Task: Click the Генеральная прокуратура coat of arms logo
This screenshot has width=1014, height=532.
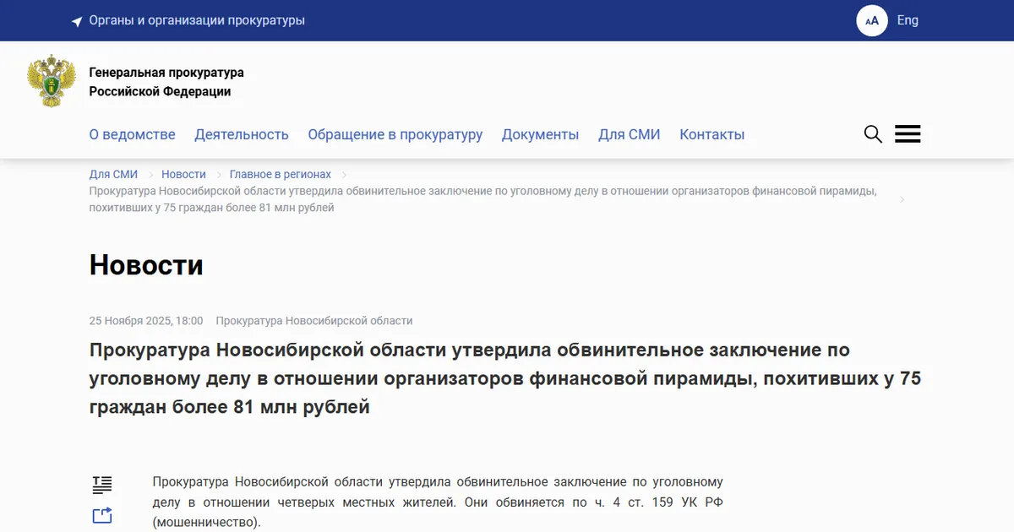Action: [x=52, y=81]
